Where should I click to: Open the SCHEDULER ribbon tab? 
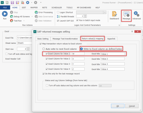click(57, 7)
